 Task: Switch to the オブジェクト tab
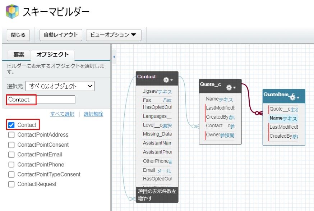pyautogui.click(x=52, y=55)
